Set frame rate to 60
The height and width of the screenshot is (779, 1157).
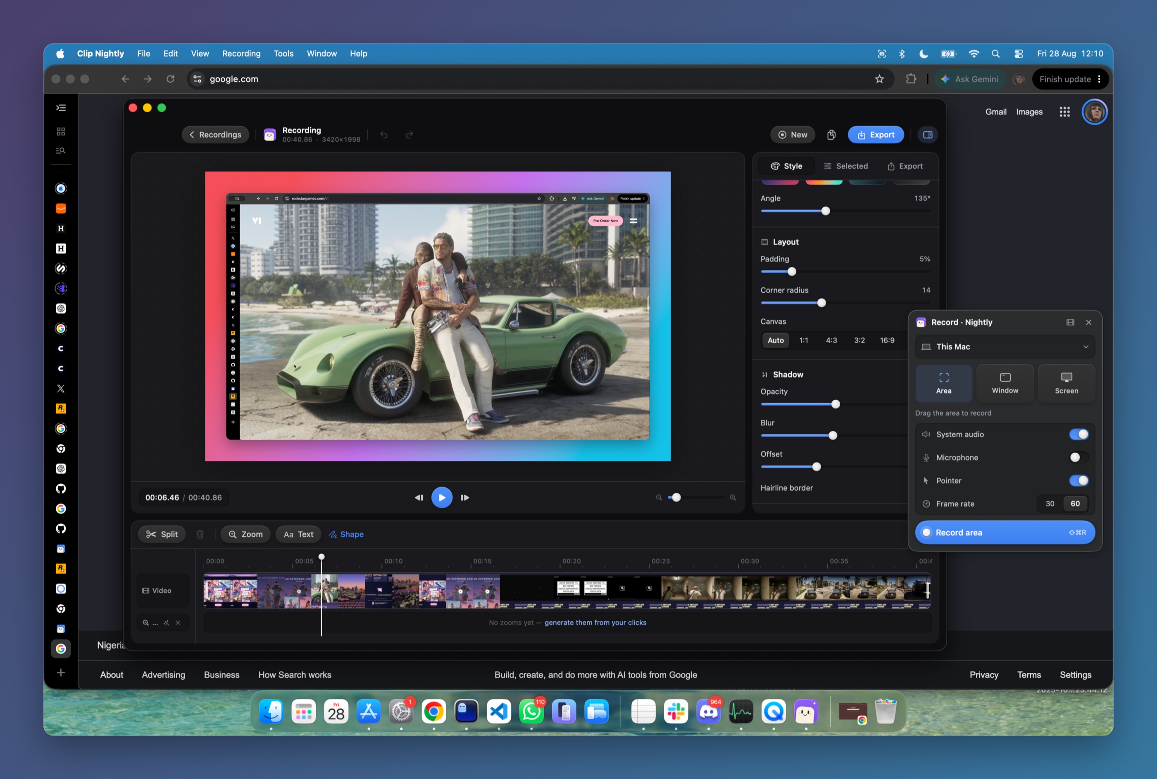(1075, 504)
